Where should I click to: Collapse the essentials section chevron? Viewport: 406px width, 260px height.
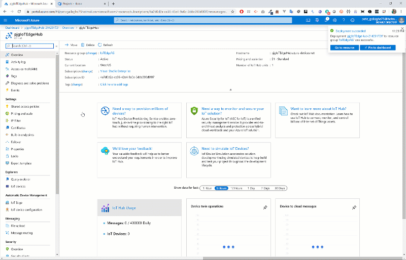(230, 90)
